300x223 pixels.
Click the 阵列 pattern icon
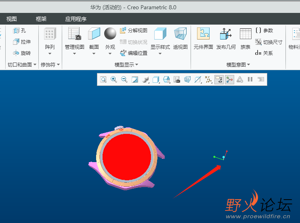(x=50, y=33)
